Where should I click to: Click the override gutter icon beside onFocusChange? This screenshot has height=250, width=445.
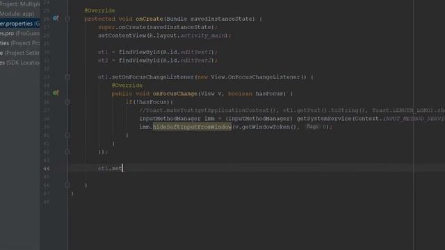56,93
